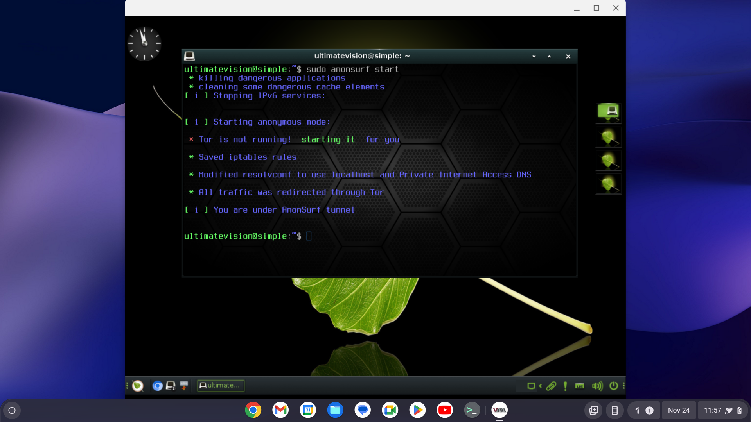Viewport: 751px width, 422px height.
Task: Select the first workspace with terminal thumbnail
Action: [608, 113]
